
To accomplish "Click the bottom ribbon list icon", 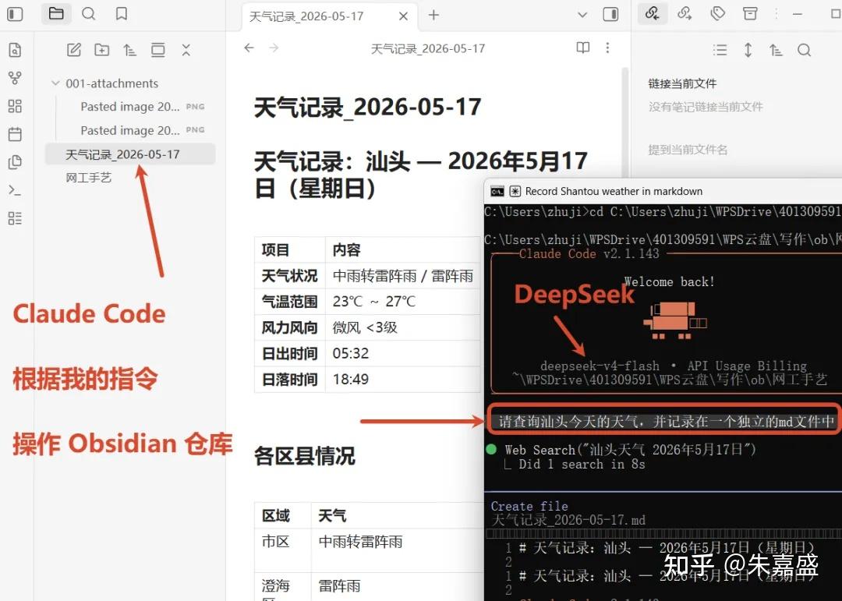I will click(15, 218).
